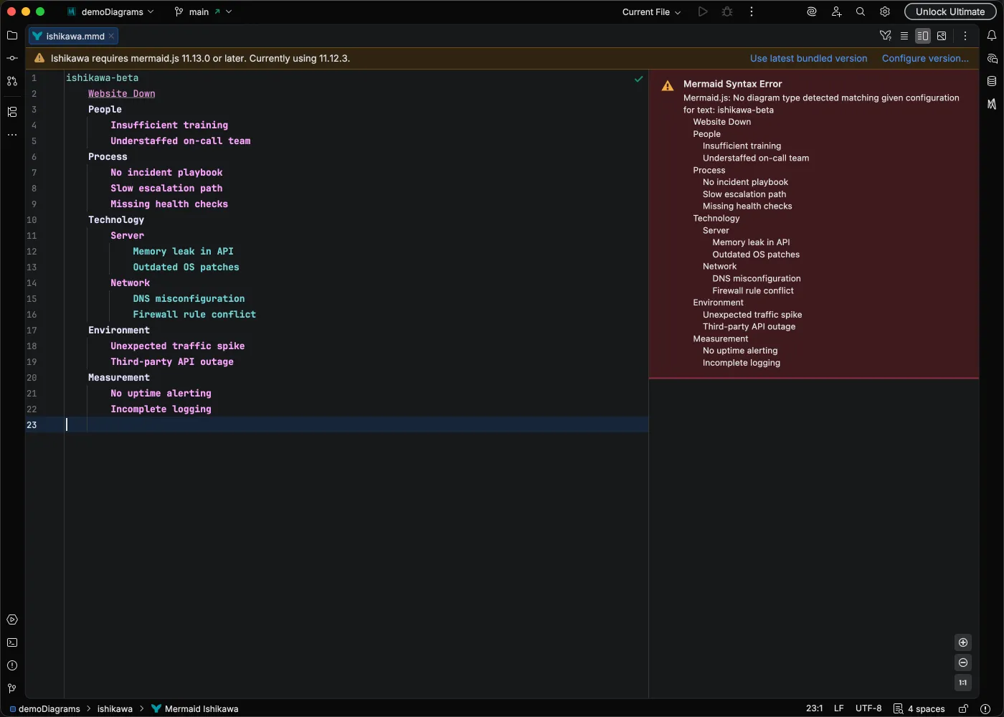Open the Terminal tool window
Screen dimensions: 1004x717
(12, 642)
